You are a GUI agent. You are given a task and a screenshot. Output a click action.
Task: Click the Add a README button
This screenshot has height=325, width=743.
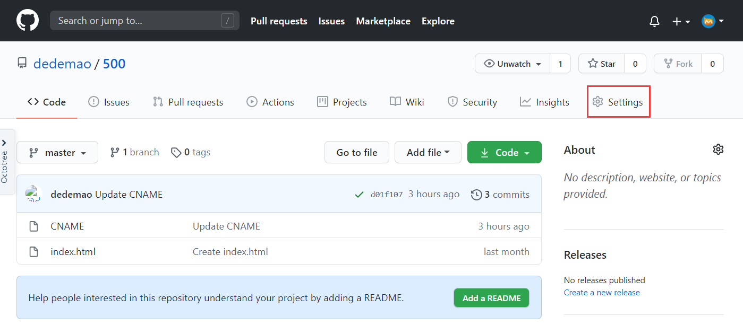pos(491,298)
